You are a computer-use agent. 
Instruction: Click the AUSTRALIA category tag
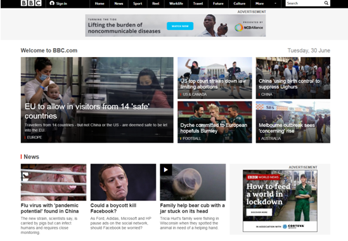[x=271, y=139]
